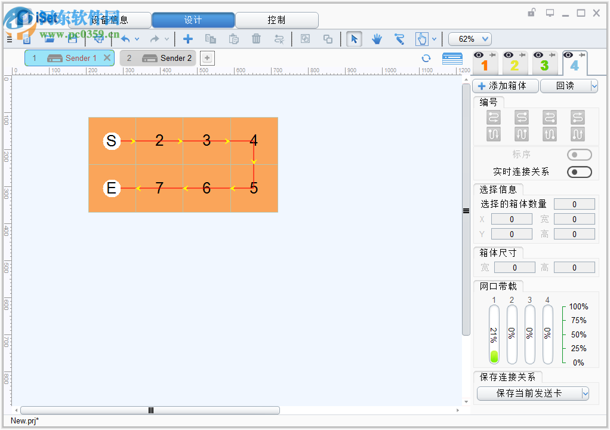Select the arrow selection tool

(x=354, y=39)
